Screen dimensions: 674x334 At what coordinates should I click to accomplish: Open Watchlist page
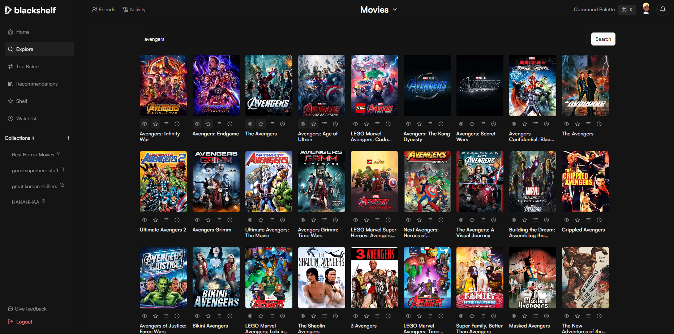(x=39, y=118)
